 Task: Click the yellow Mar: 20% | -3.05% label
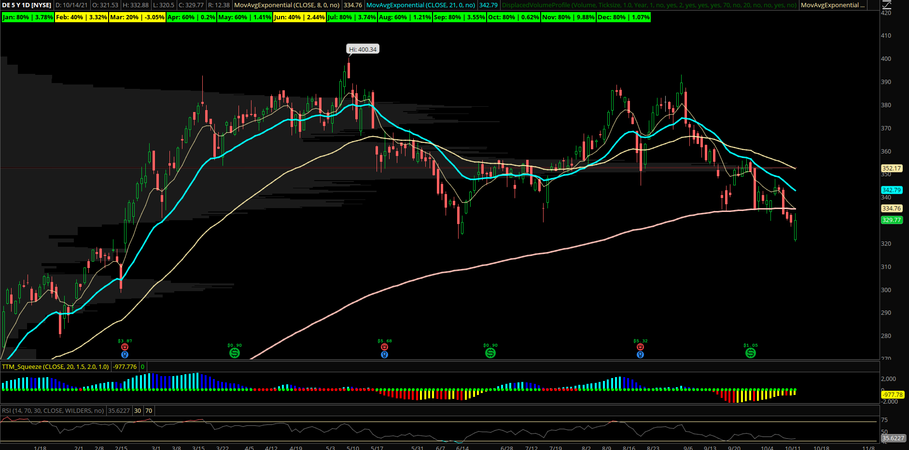click(x=138, y=17)
